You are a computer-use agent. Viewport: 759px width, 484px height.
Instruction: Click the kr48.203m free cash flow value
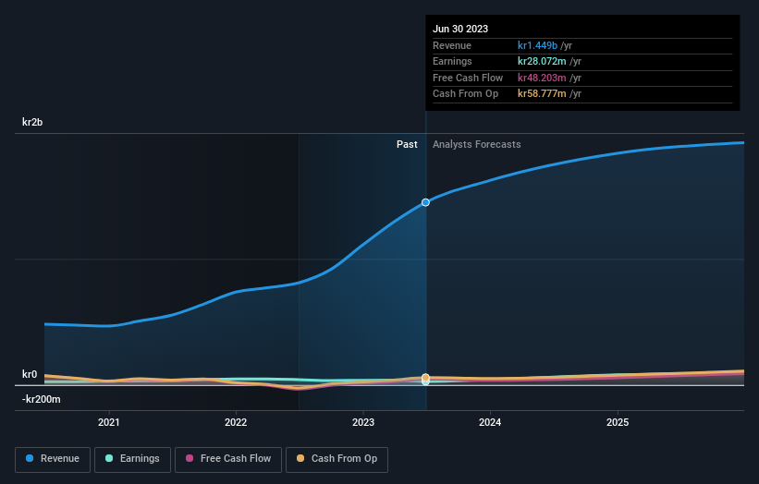point(542,78)
